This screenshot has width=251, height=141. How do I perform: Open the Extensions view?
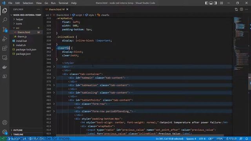coord(5,48)
